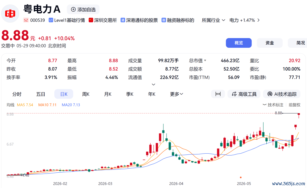
Task: Click the orange event marker on the timeline
Action: point(241,177)
